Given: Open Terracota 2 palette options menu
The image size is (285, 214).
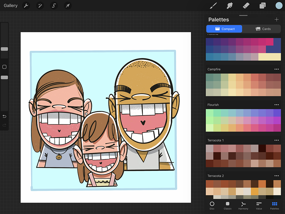Looking at the screenshot, I should tap(277, 176).
